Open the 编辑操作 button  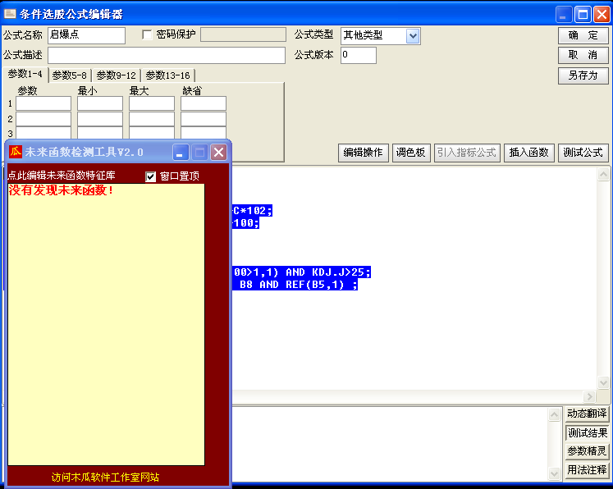tap(364, 153)
